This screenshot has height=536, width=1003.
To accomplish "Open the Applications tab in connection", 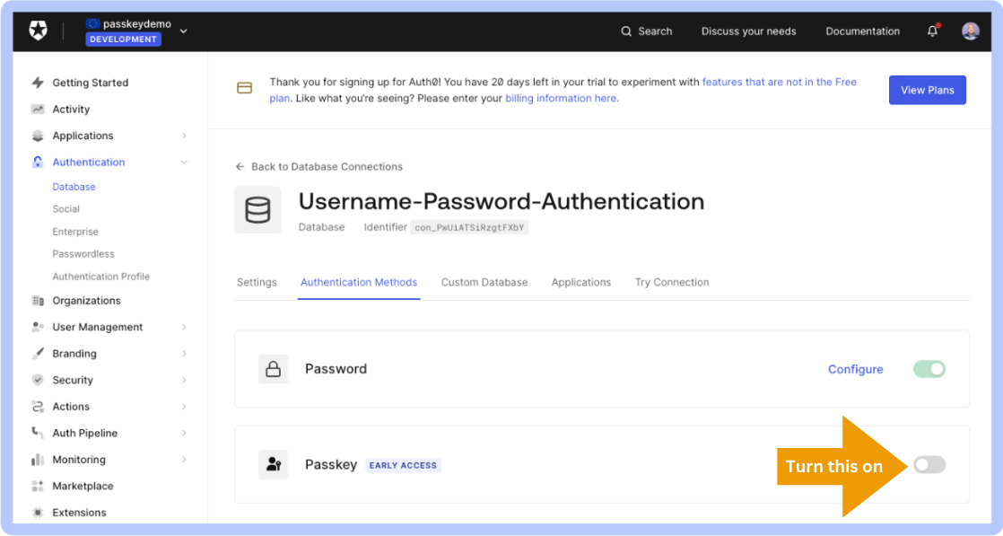I will click(x=580, y=283).
